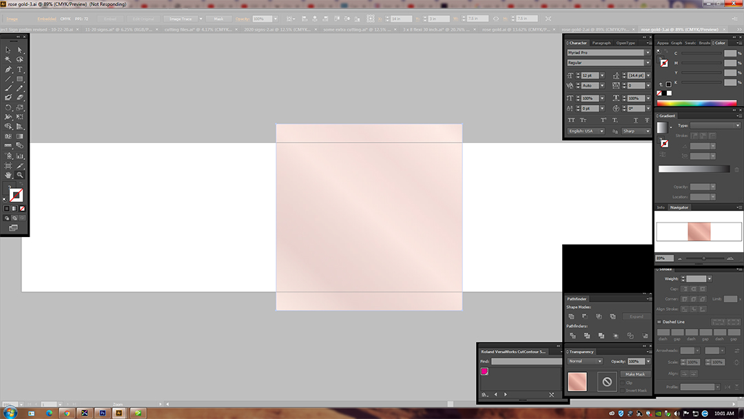
Task: Open Photoshop from the taskbar
Action: tap(102, 413)
